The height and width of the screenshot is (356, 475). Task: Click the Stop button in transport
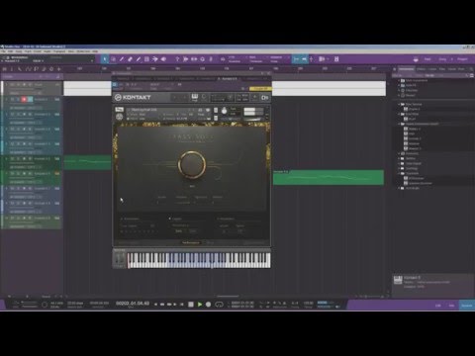click(191, 305)
